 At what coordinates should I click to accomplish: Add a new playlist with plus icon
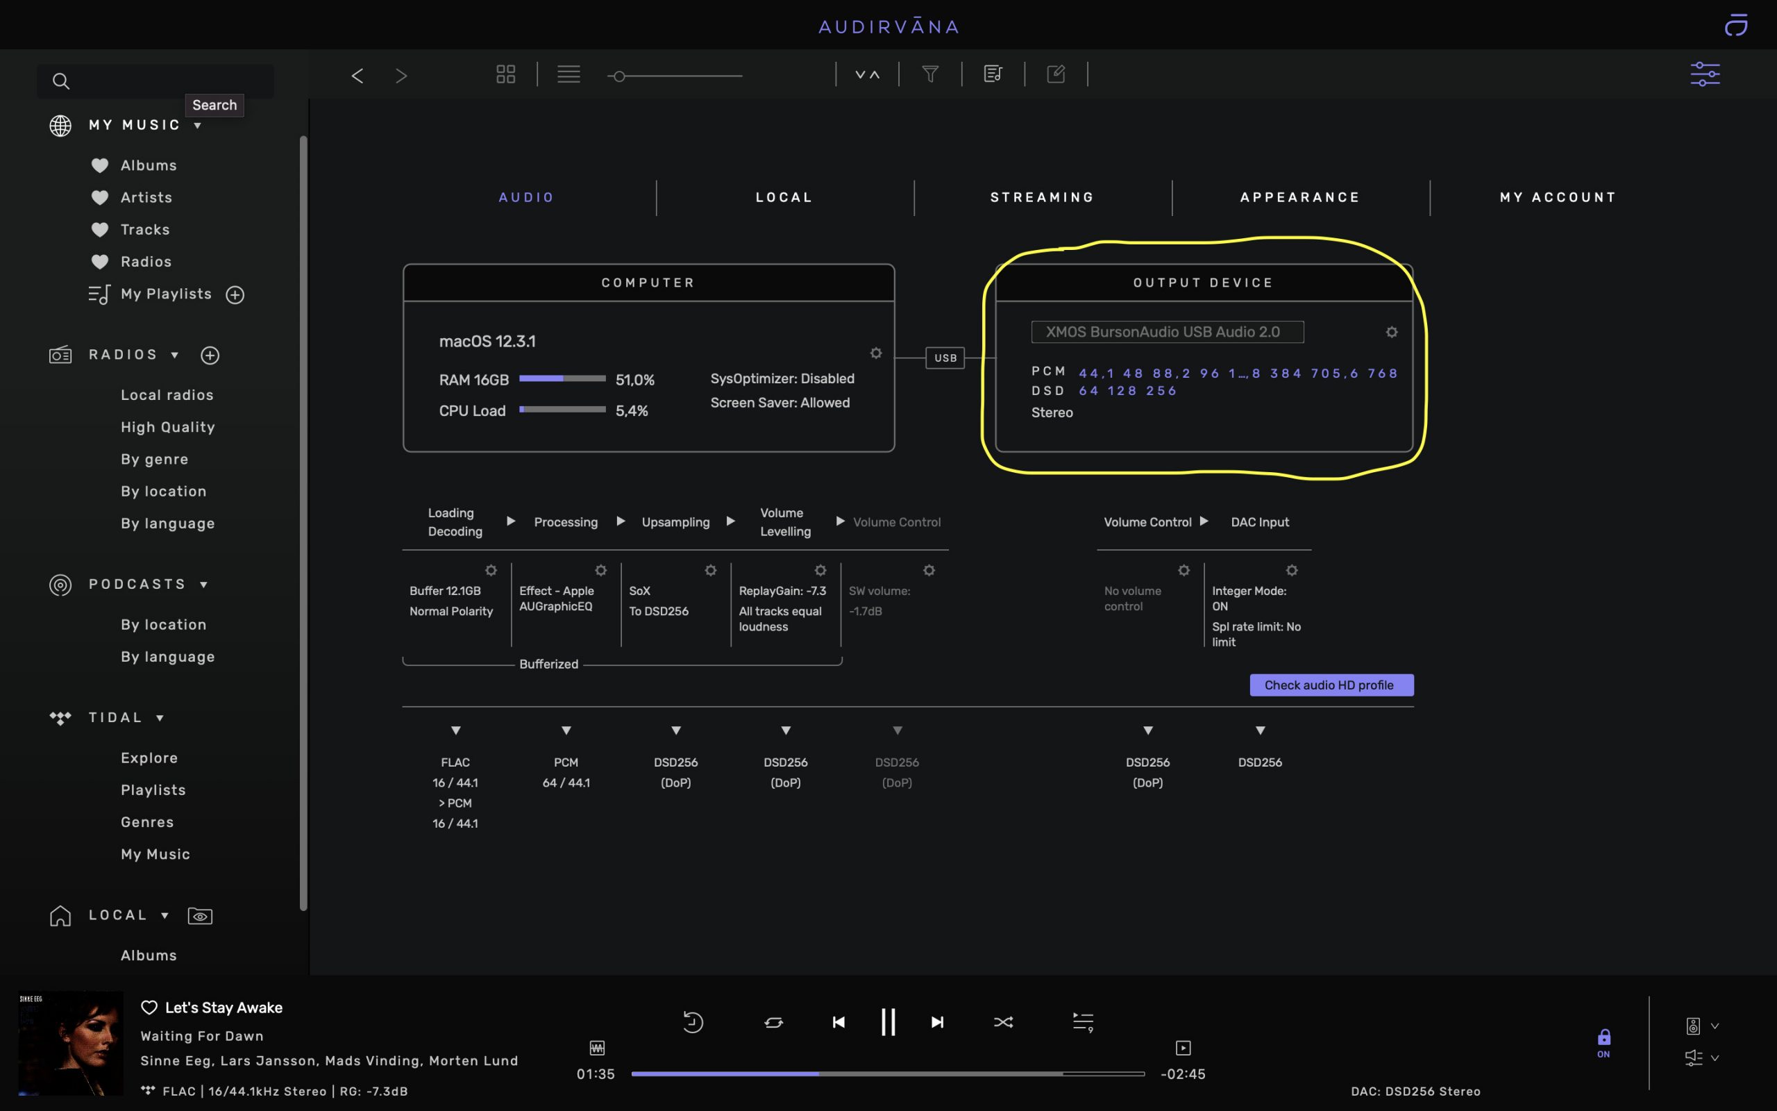coord(235,294)
